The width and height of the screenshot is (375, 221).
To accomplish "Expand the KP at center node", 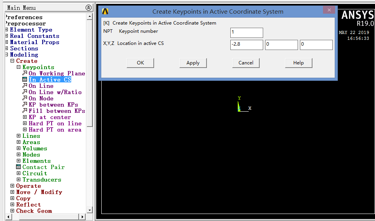I will click(x=25, y=117).
